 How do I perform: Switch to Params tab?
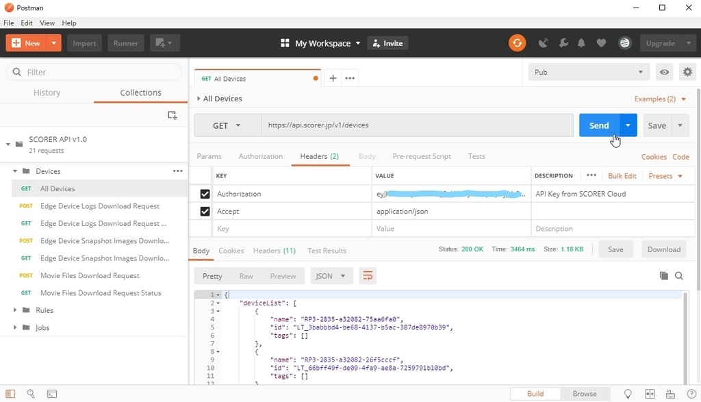point(209,156)
